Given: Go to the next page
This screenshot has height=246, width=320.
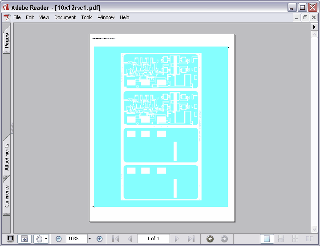Looking at the screenshot, I should tap(177, 238).
